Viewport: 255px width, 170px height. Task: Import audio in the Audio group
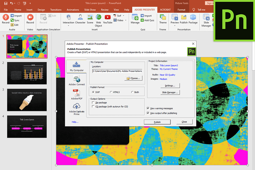[16, 16]
